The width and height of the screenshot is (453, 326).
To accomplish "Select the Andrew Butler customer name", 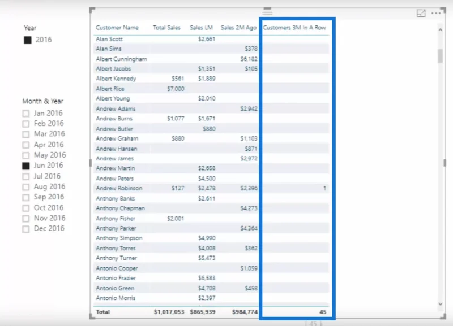I will 114,129.
